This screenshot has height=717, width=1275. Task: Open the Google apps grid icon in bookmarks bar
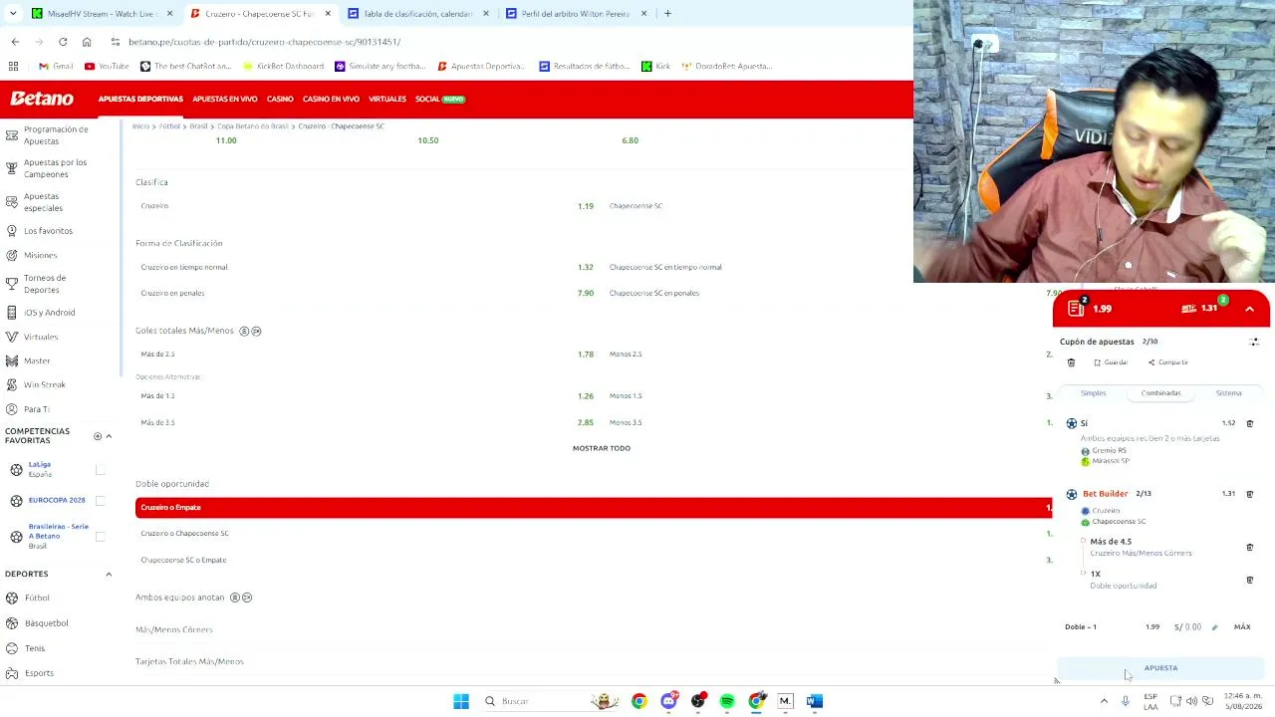(x=13, y=66)
